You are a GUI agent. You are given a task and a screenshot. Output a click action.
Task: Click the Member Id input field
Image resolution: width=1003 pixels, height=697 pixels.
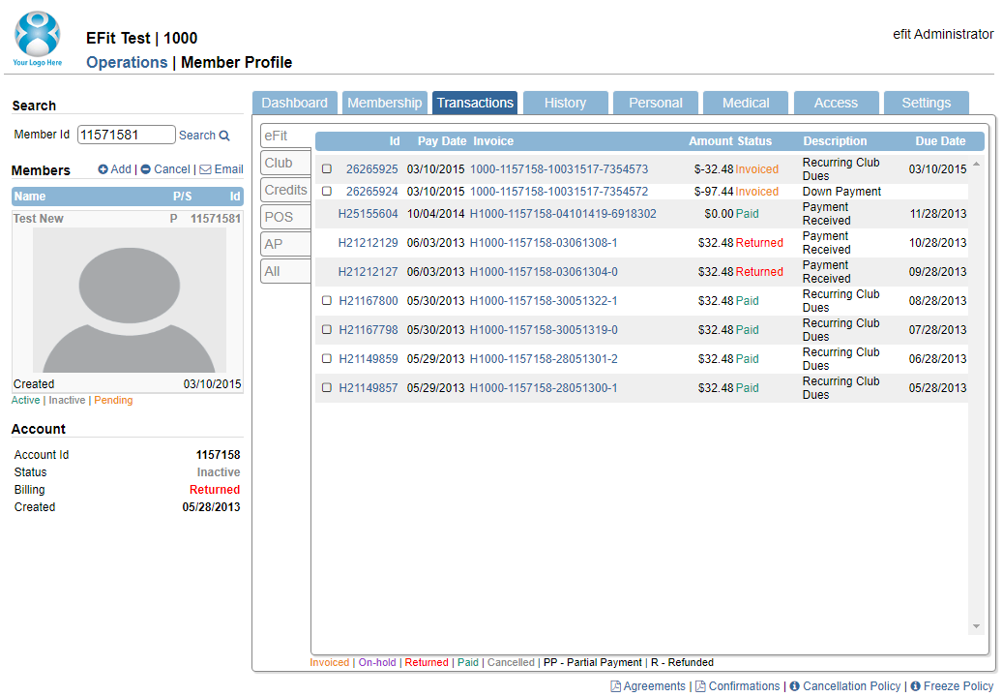(x=126, y=136)
